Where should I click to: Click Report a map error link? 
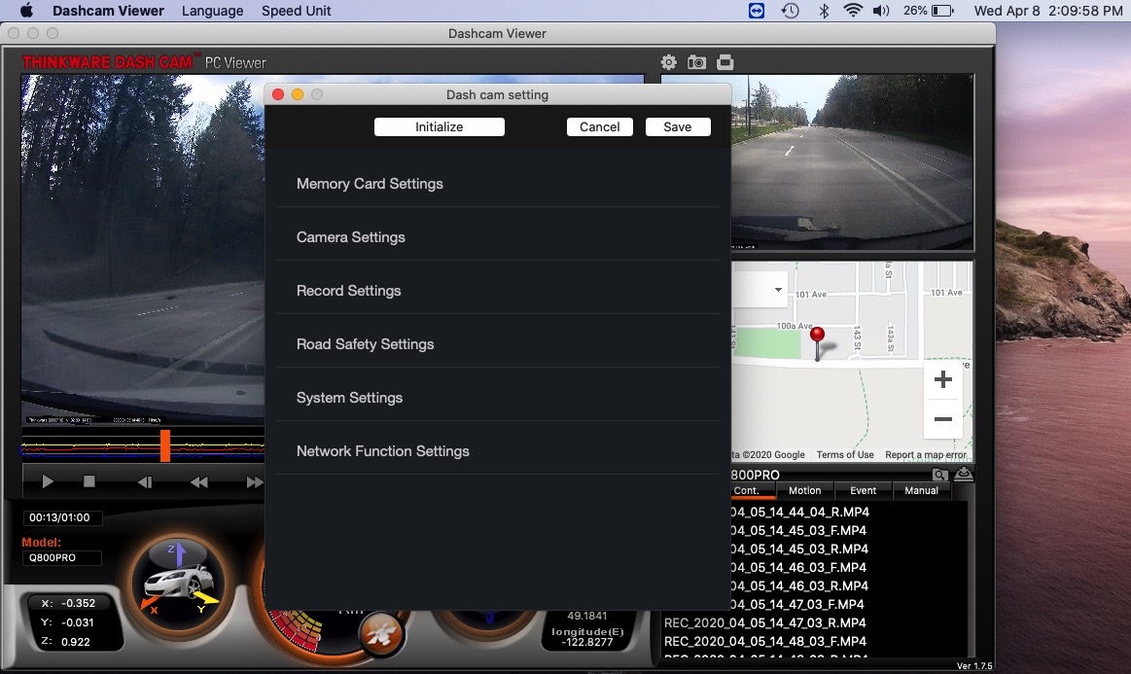(x=926, y=455)
